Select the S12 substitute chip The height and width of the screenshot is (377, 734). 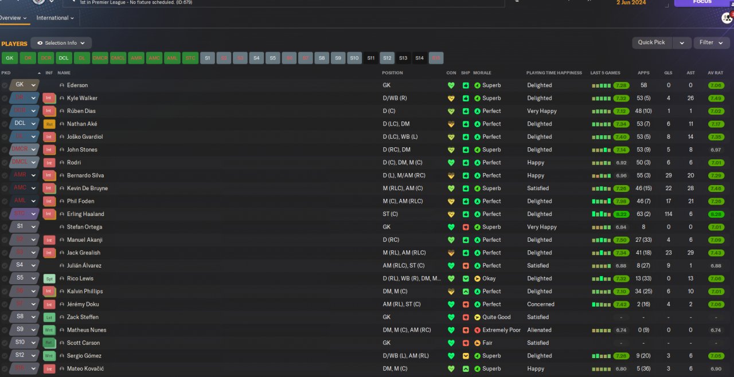387,58
